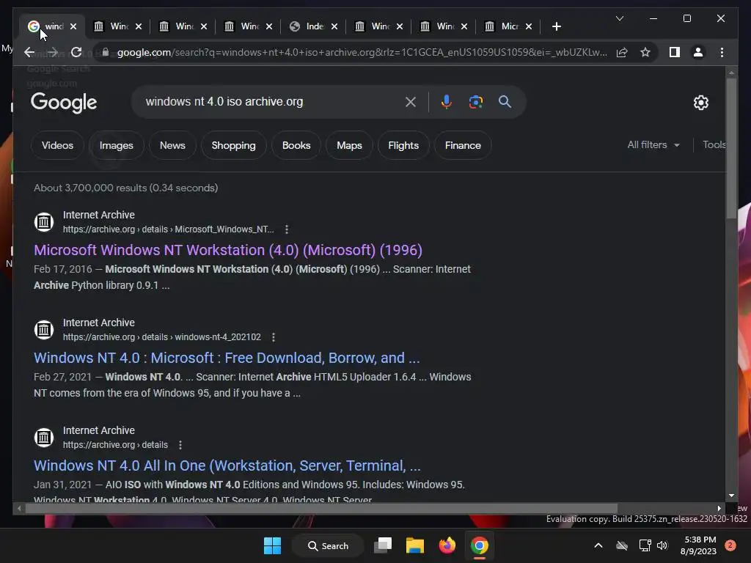Viewport: 751px width, 563px height.
Task: Share this page from address bar
Action: [x=622, y=52]
